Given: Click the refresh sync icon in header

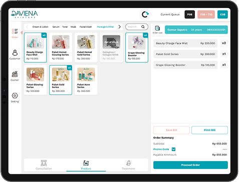Looking at the screenshot, I should pos(145,14).
